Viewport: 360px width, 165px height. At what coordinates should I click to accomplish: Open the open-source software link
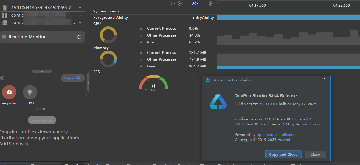point(275,135)
